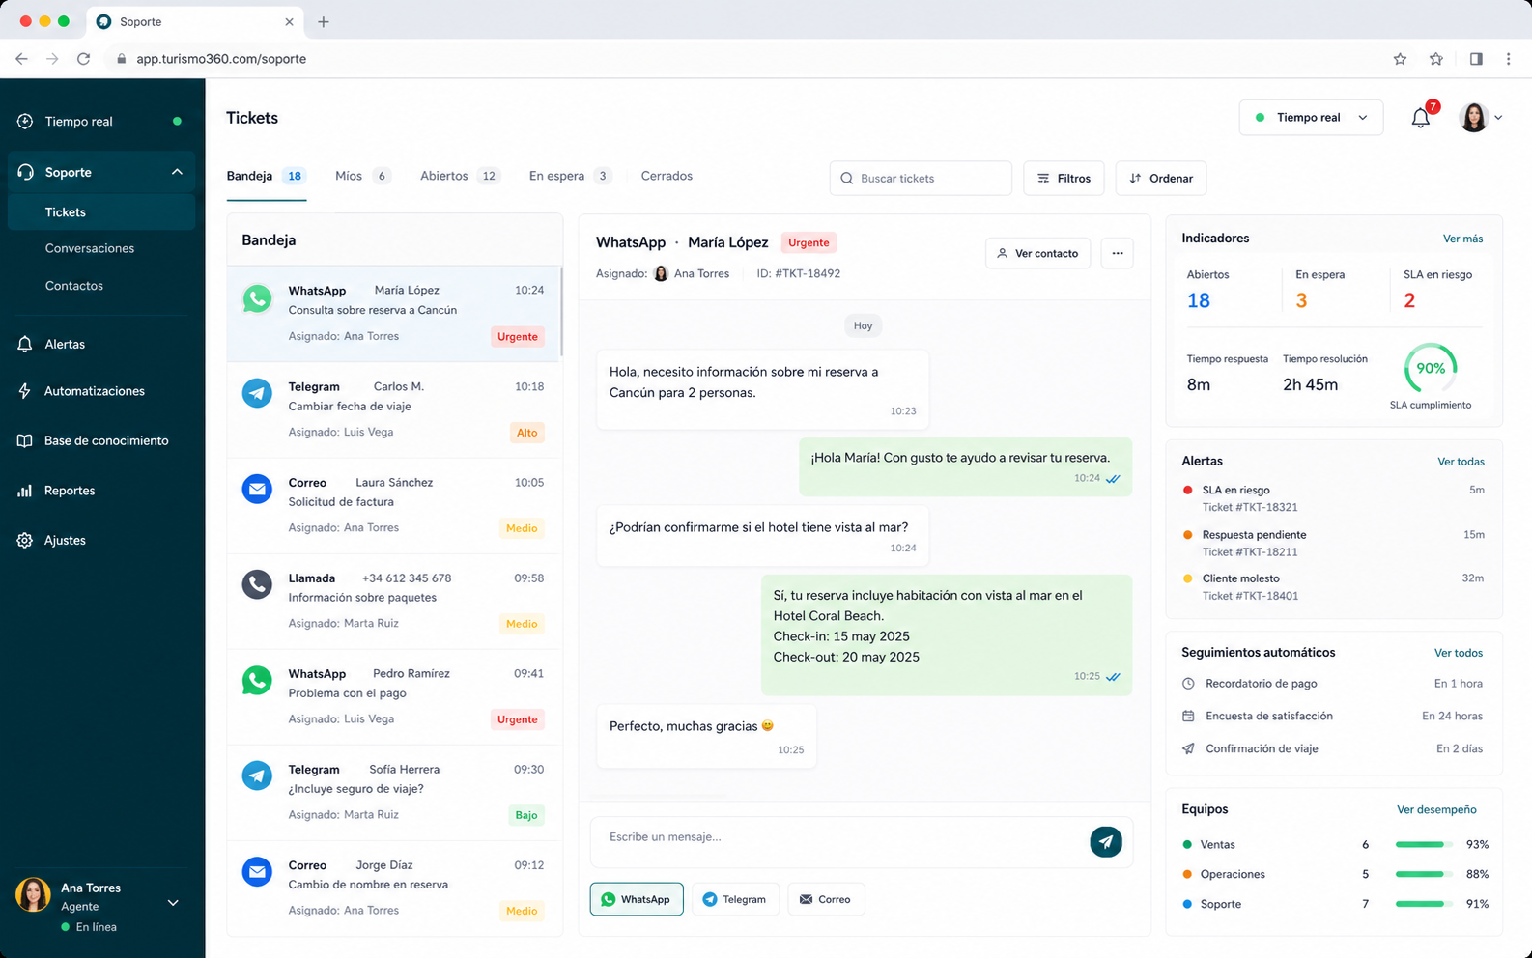
Task: Open the Filtros filter menu
Action: tap(1064, 179)
